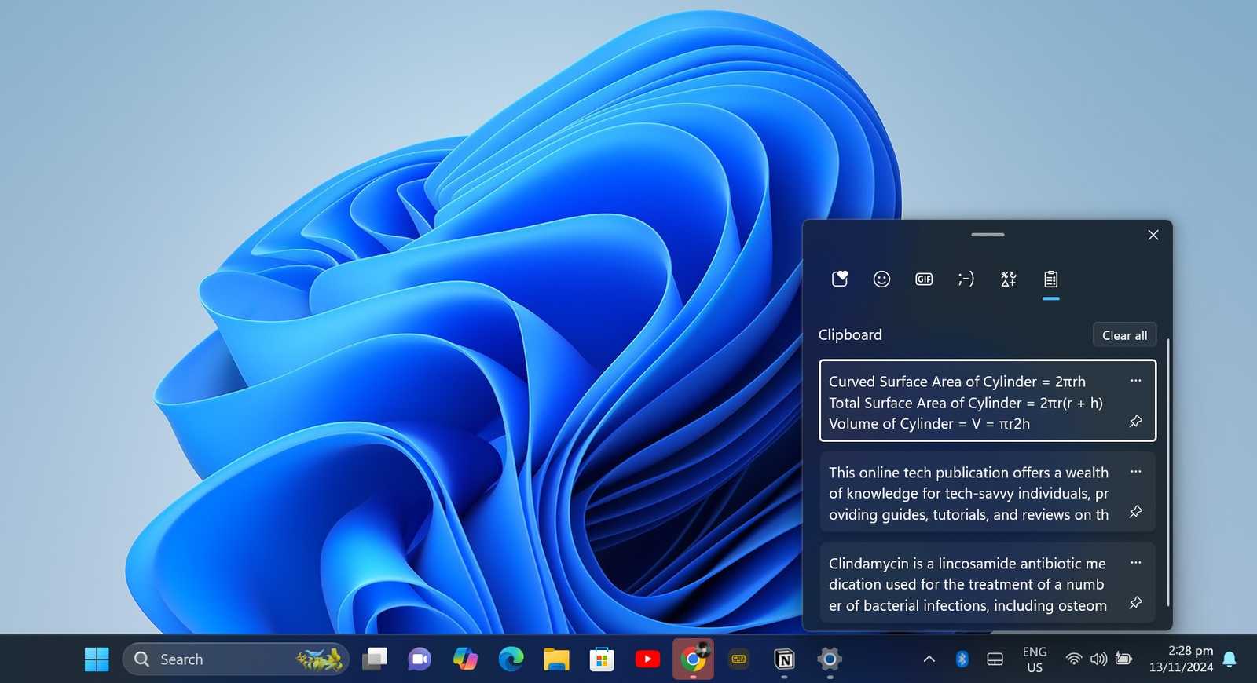Viewport: 1257px width, 683px height.
Task: Pin the Clindamycin clipboard item
Action: 1135,603
